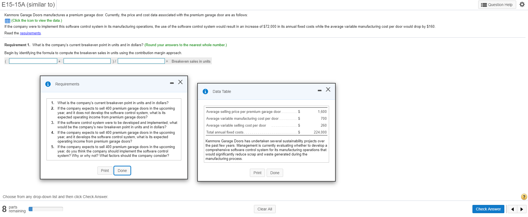
Task: Close the Data Table dialog
Action: coord(328,90)
